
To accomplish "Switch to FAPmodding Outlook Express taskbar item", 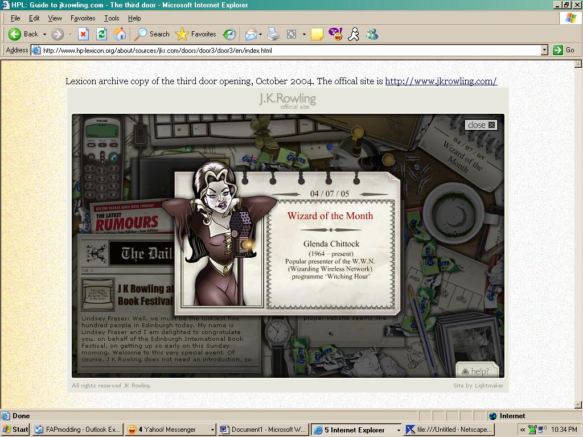I will pos(78,430).
